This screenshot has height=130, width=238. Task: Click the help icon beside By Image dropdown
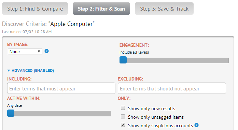(x=46, y=51)
